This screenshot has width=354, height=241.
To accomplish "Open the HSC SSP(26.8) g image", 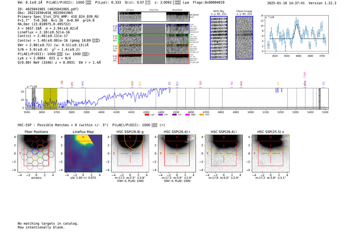I will (x=130, y=153).
